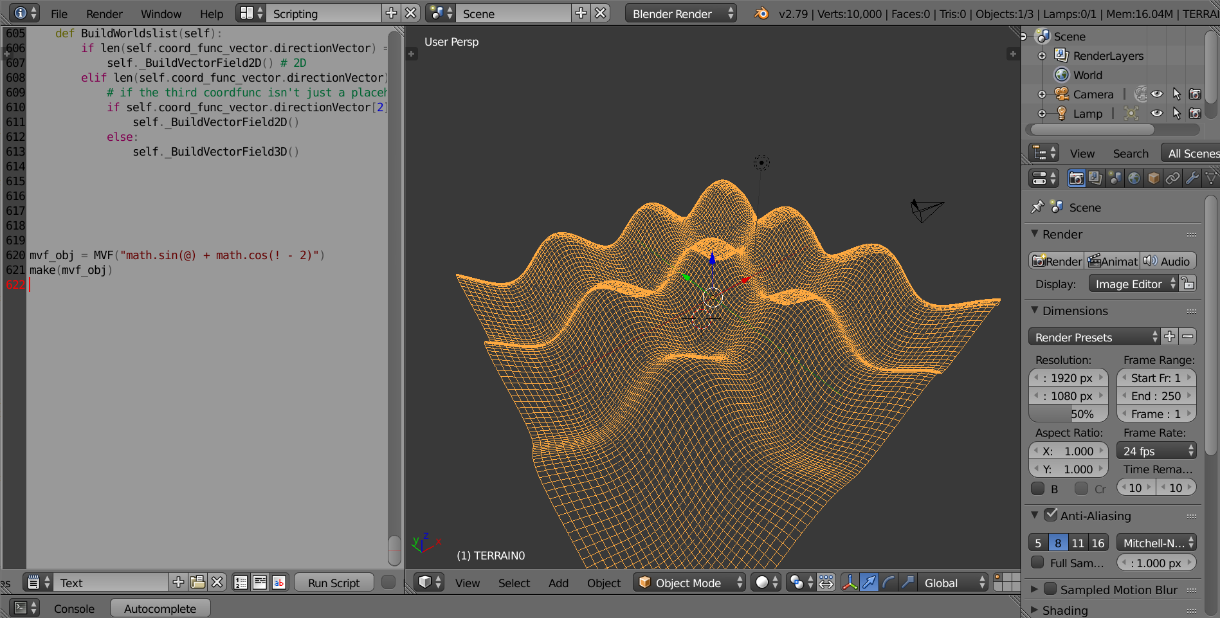Switch to Render Layers properties icon
Viewport: 1220px width, 618px height.
click(x=1095, y=178)
